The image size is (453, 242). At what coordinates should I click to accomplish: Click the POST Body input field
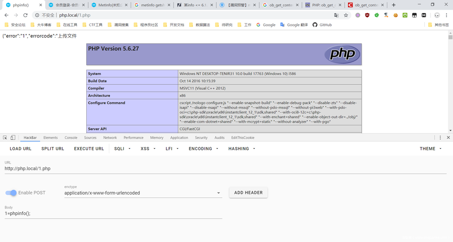coord(113,213)
